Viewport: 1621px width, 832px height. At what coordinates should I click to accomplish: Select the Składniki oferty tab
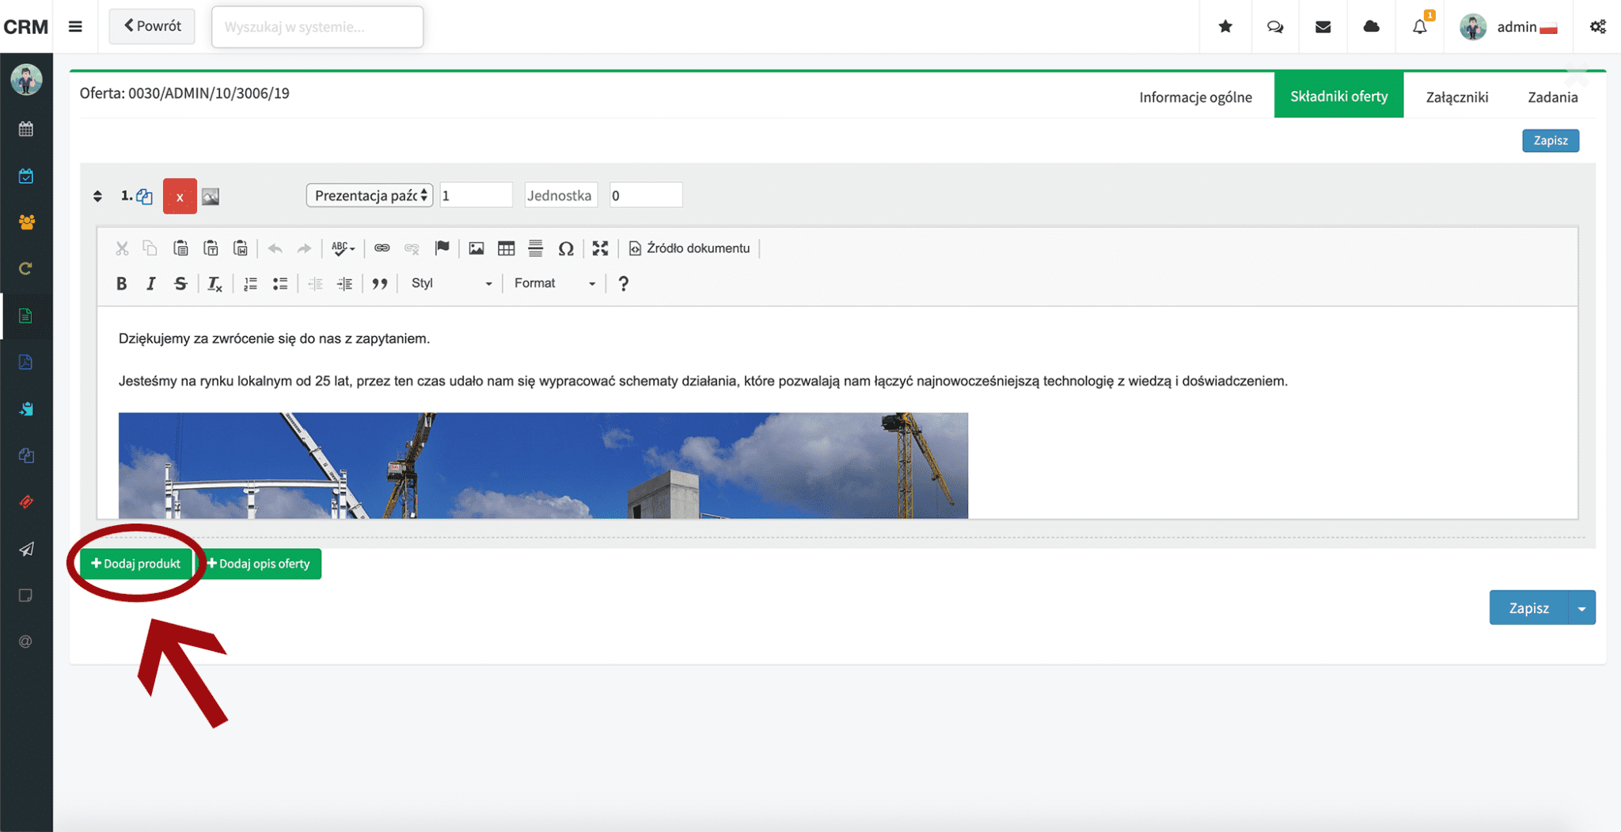point(1338,96)
